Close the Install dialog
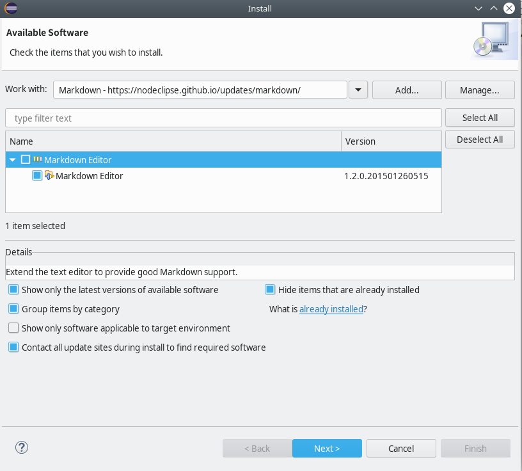 coord(509,8)
